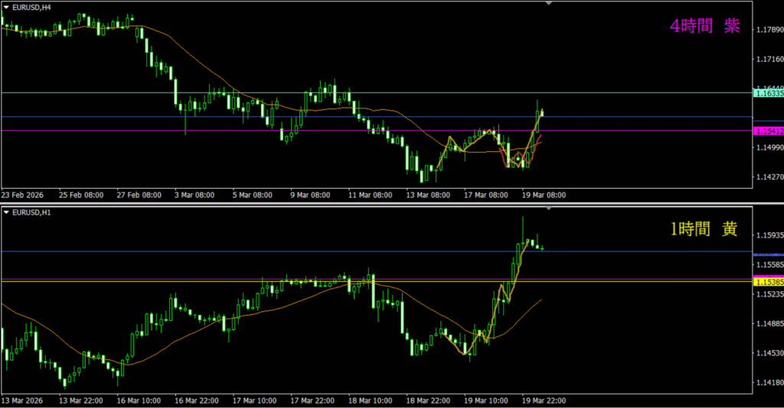Open the EURUSD,H4 chart dropdown arrow

pyautogui.click(x=7, y=7)
